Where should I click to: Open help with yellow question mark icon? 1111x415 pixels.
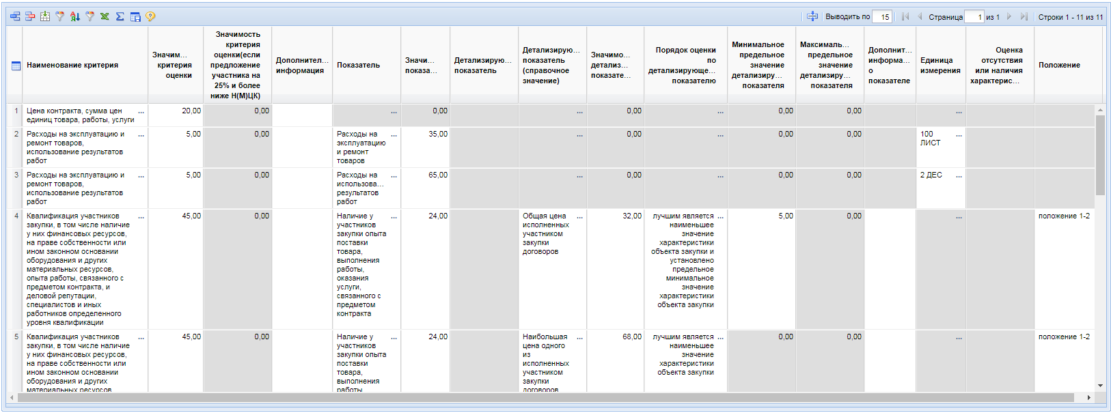150,16
